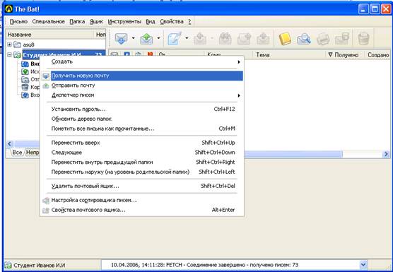Click the greyed Forward message toolbar icon

pos(244,39)
